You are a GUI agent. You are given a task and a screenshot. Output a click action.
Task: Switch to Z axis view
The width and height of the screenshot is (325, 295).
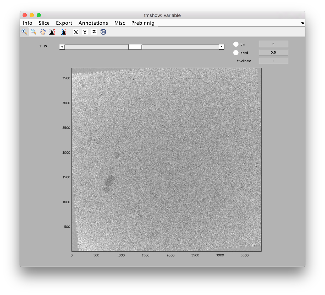click(x=94, y=32)
